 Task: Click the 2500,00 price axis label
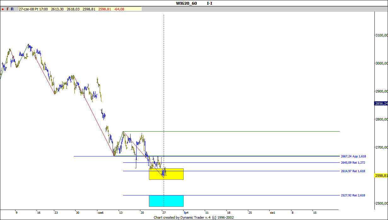(381, 203)
